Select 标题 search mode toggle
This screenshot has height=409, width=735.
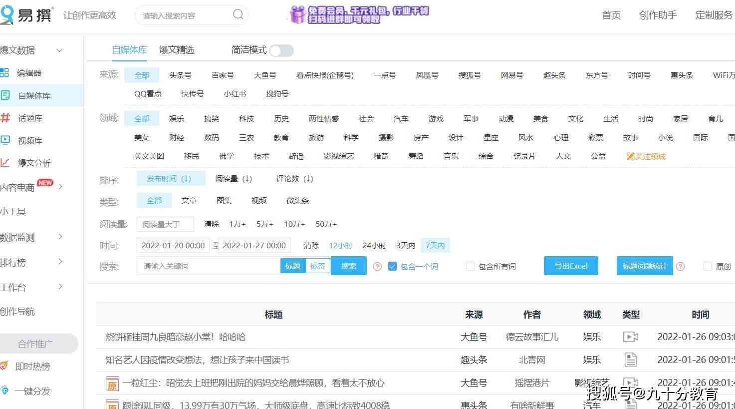(292, 266)
